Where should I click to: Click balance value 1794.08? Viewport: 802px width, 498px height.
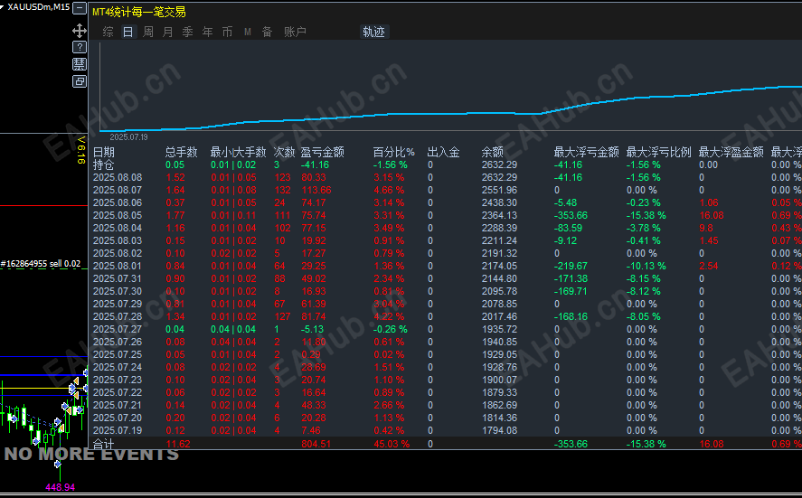[499, 430]
